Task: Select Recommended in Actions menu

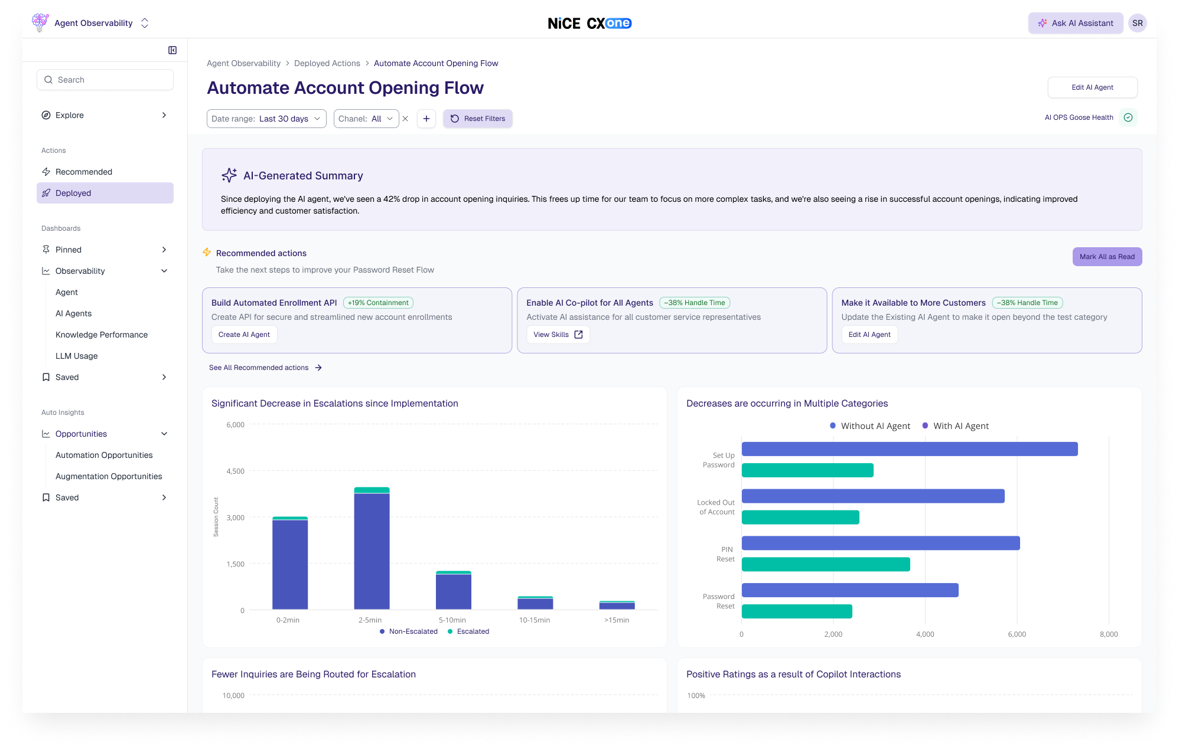Action: point(84,172)
